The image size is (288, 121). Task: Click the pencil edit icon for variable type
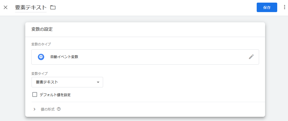(251, 57)
